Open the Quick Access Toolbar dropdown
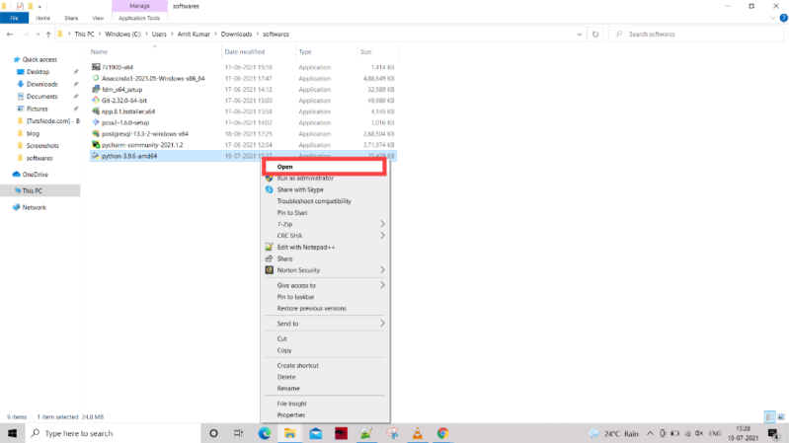The width and height of the screenshot is (789, 443). point(39,7)
